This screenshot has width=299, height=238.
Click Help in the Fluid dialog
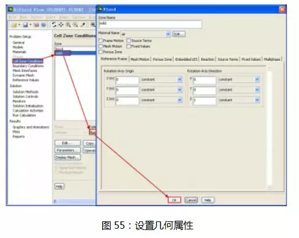pyautogui.click(x=208, y=200)
